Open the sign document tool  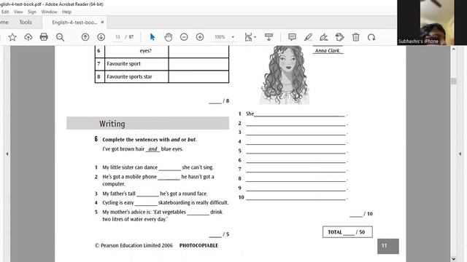pos(324,37)
